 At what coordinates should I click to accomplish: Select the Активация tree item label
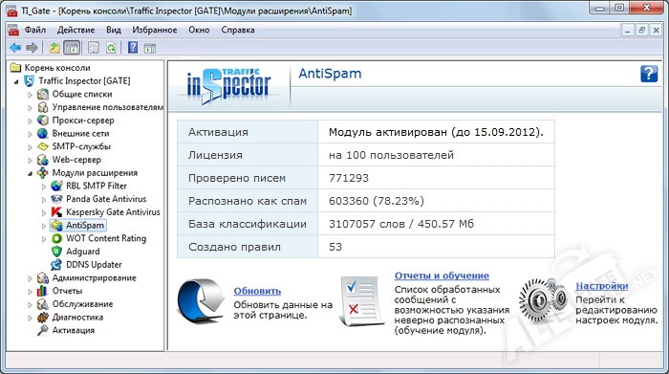(74, 330)
